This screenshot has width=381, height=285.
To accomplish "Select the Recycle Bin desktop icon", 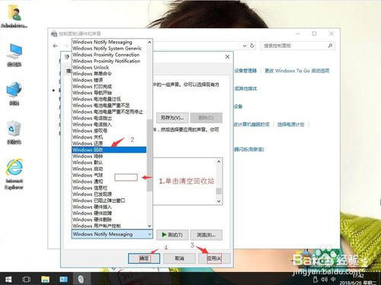I will pos(14,133).
